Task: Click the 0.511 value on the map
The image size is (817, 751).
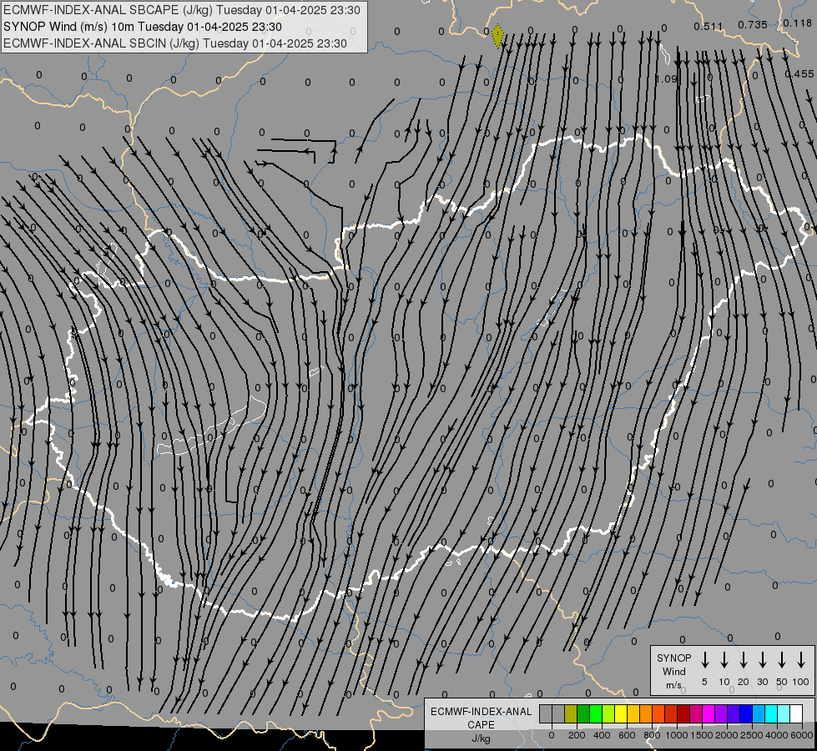Action: (x=709, y=26)
